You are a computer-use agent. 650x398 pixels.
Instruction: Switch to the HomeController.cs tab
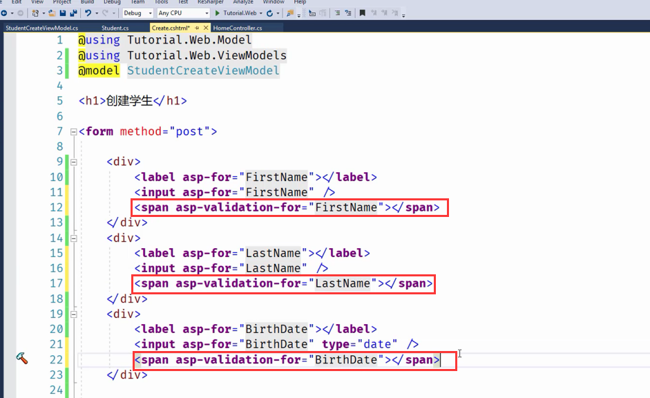(x=237, y=28)
